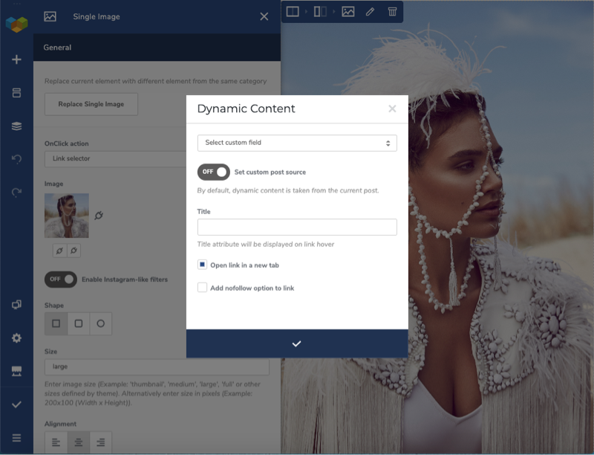Viewport: 594px width, 455px height.
Task: Click the Title input field
Action: (297, 227)
